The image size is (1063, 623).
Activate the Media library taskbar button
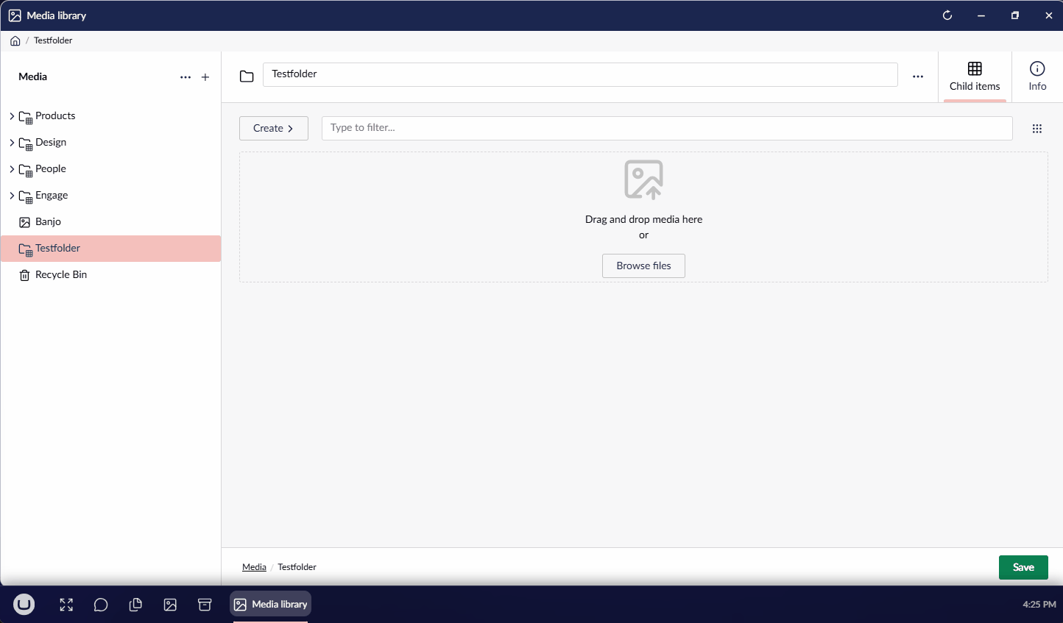pos(270,605)
